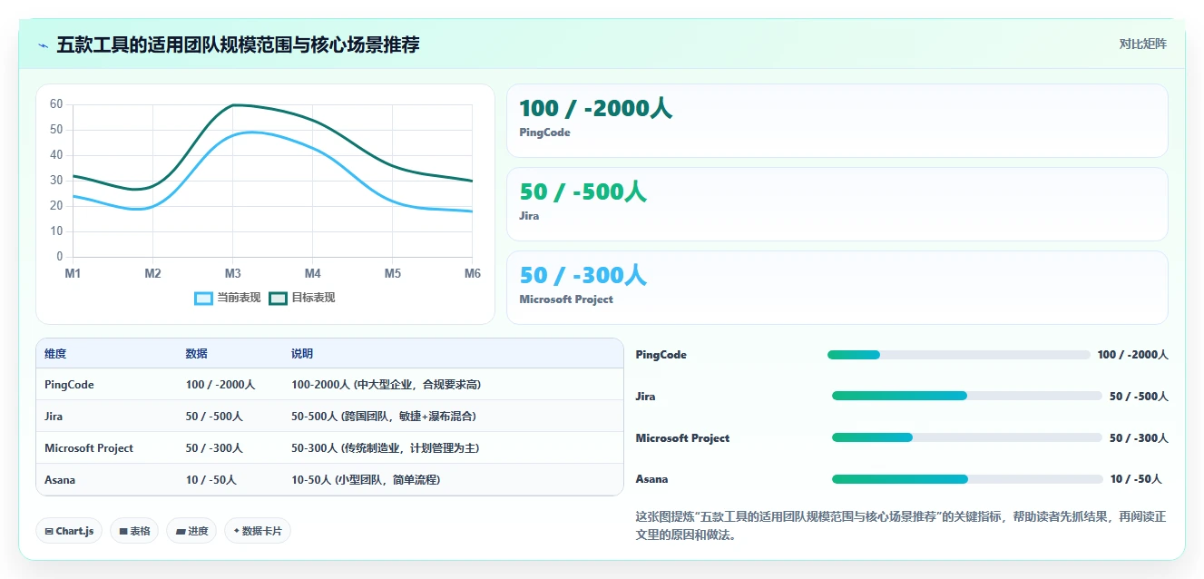Click the Microsoft Project progress bar
This screenshot has height=579, width=1204.
click(x=966, y=437)
